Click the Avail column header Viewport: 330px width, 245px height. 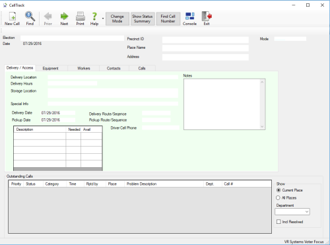92,129
